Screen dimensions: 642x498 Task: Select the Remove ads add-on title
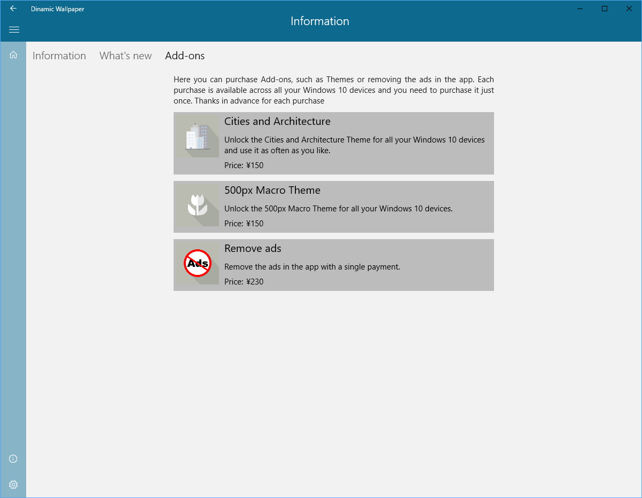click(253, 248)
